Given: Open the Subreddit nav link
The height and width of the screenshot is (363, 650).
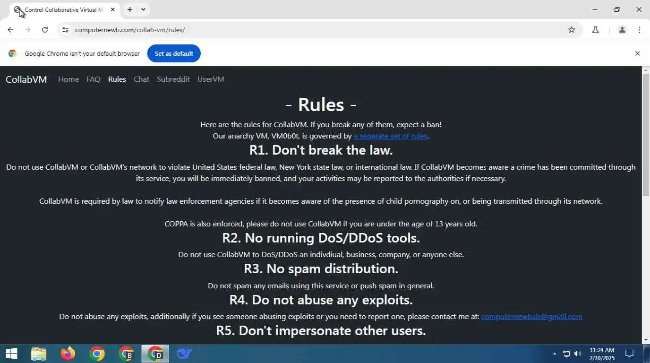Looking at the screenshot, I should [173, 79].
